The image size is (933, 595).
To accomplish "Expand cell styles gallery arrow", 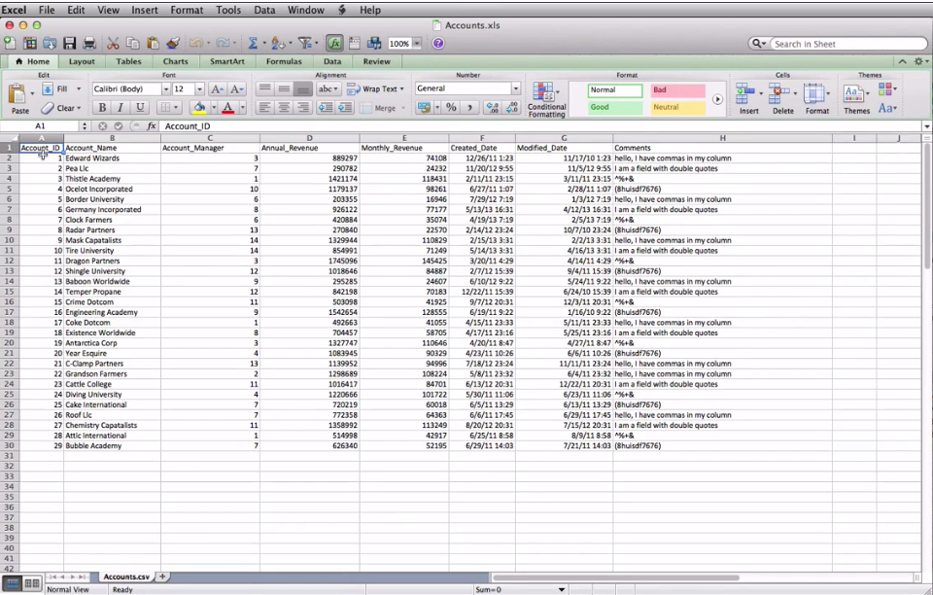I will click(x=717, y=99).
